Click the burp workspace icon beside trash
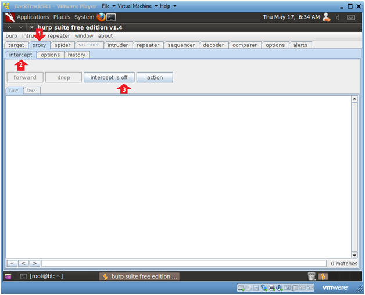This screenshot has width=365, height=295. 323,276
